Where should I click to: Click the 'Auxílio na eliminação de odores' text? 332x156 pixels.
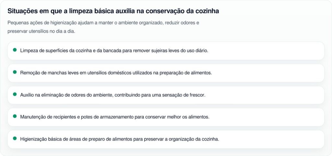(113, 95)
